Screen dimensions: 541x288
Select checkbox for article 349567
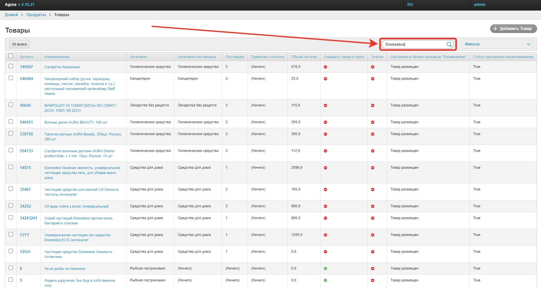click(11, 66)
